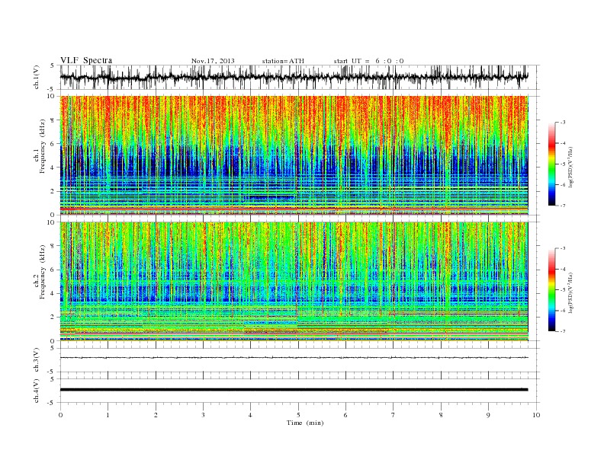Click time axis tick label "9"
Viewport: 604px width, 466px height.
488,415
